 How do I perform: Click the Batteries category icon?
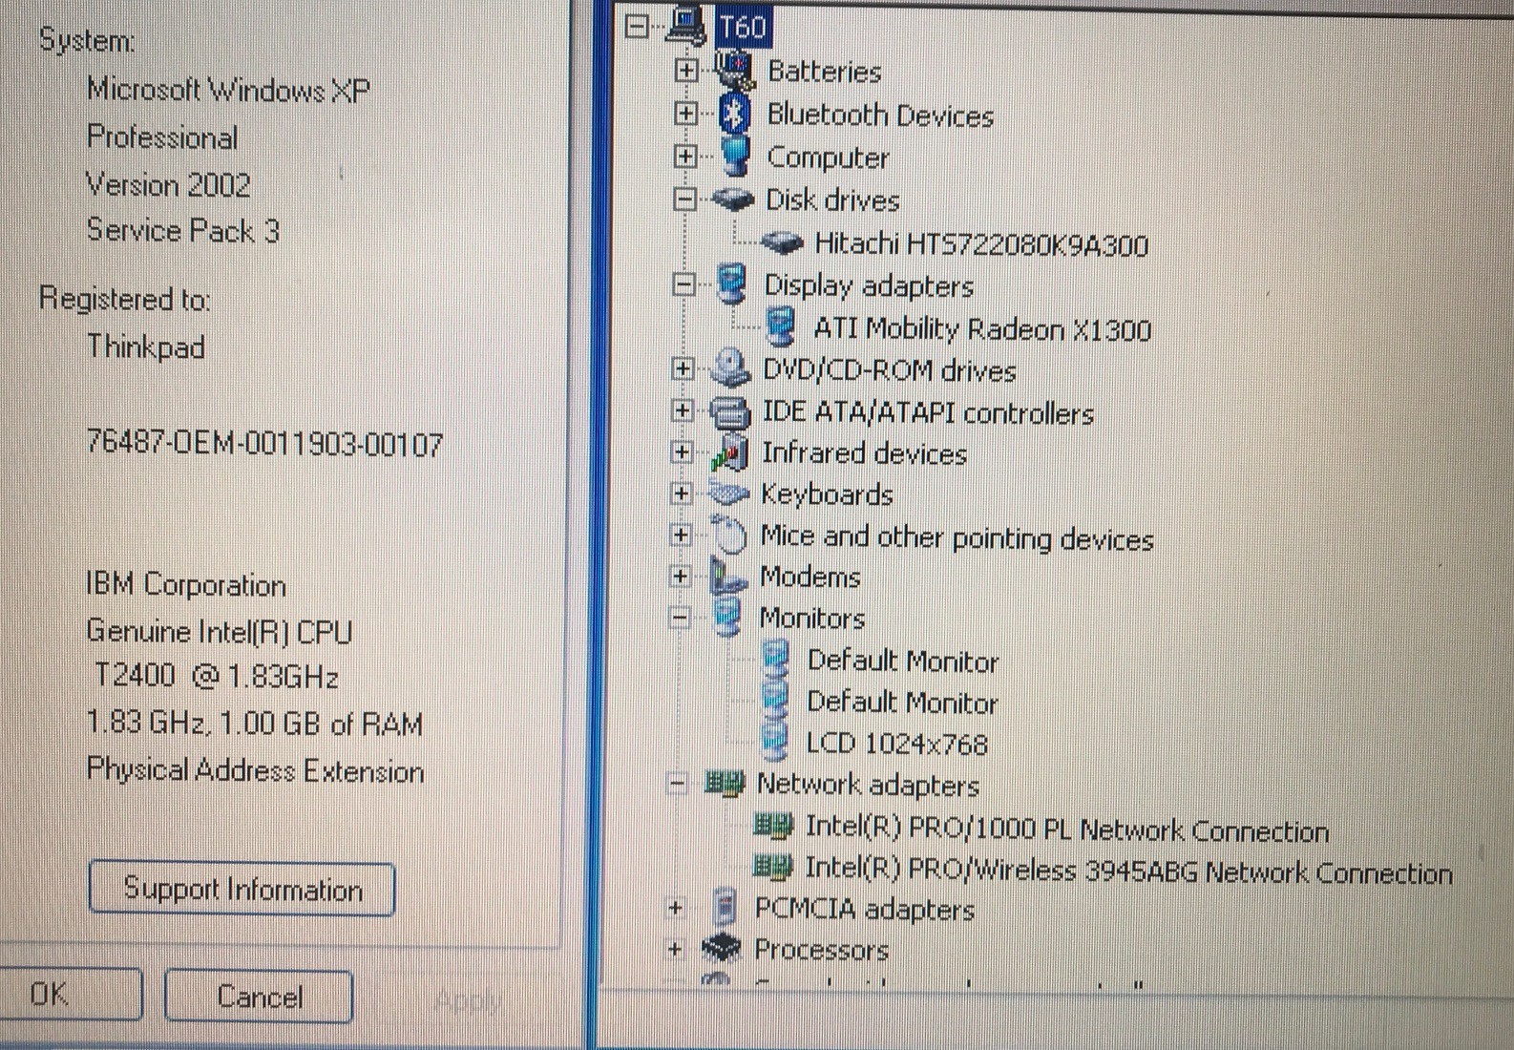point(735,69)
